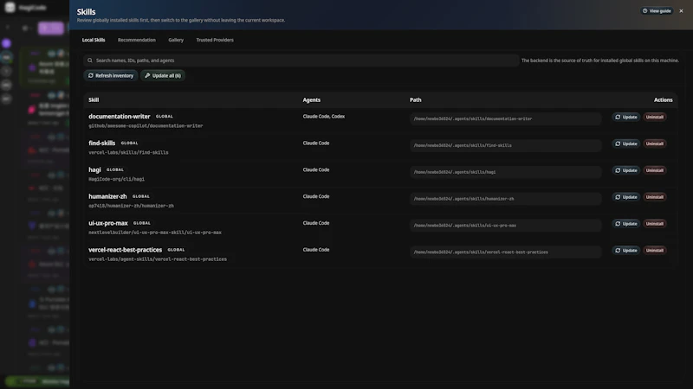Screen dimensions: 693x389
Task: Uninstall the humanizer-zh skill
Action: 655,197
